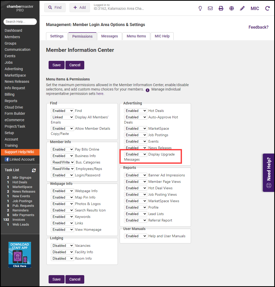The height and width of the screenshot is (287, 275).
Task: Open Allow Member Details Copy/Paste dropdown
Action: pos(62,128)
